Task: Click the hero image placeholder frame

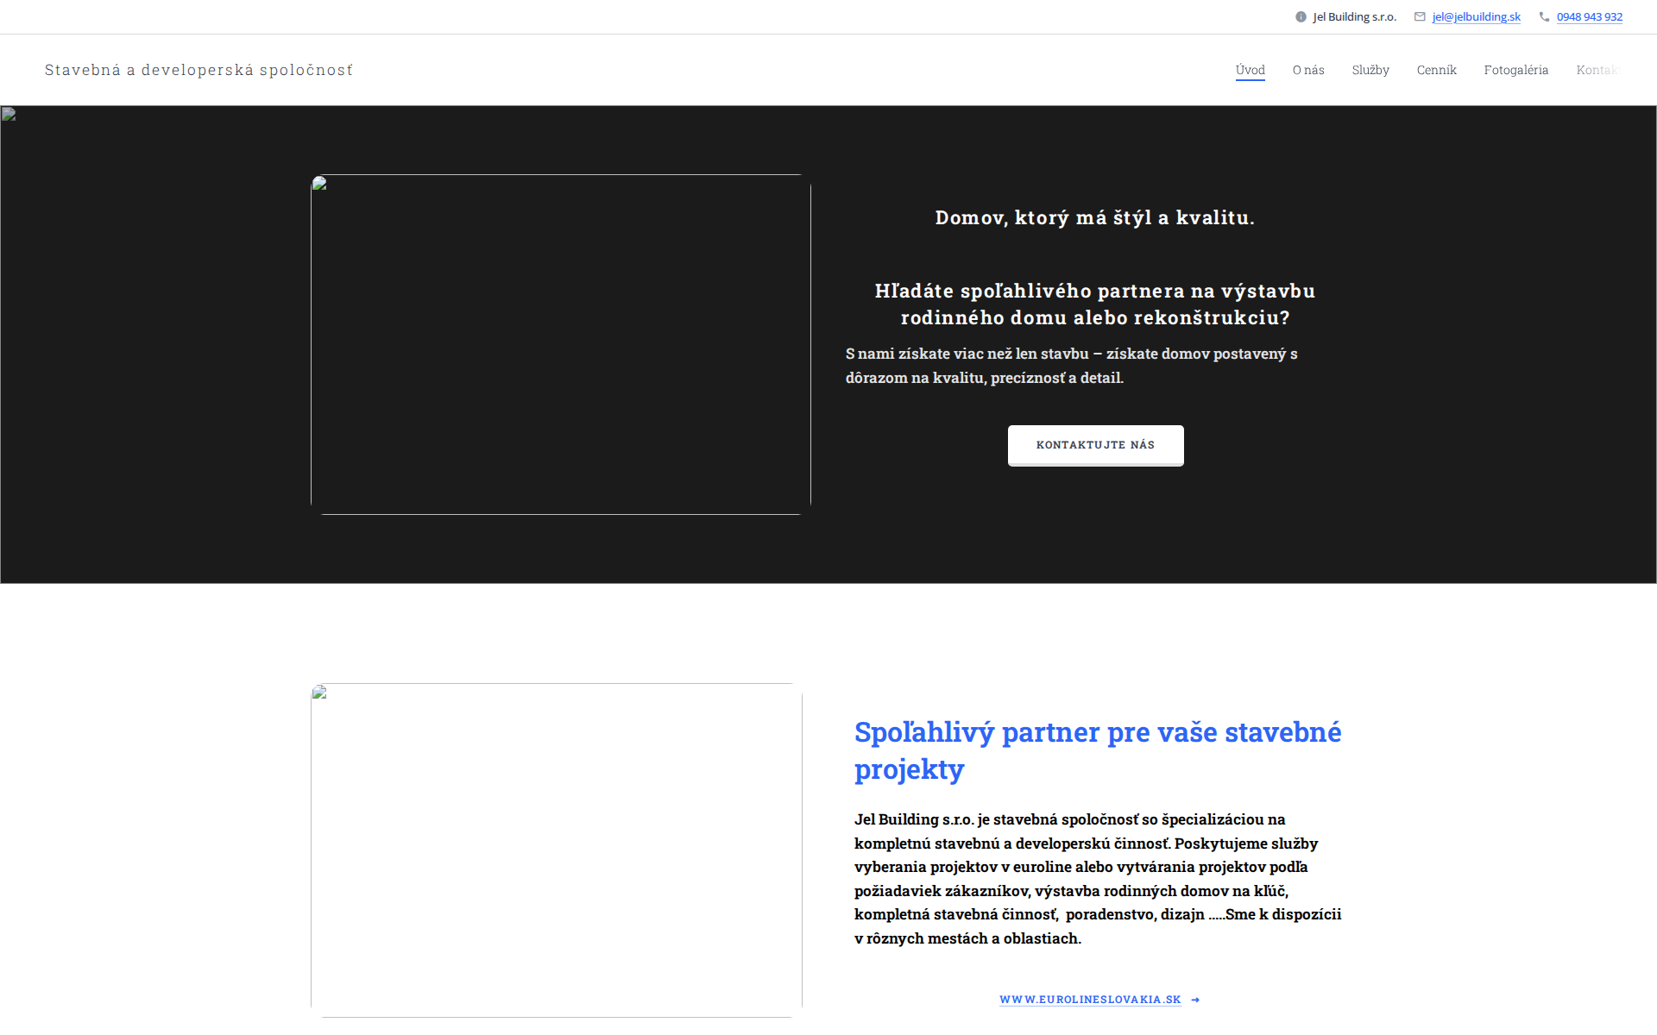Action: (561, 345)
